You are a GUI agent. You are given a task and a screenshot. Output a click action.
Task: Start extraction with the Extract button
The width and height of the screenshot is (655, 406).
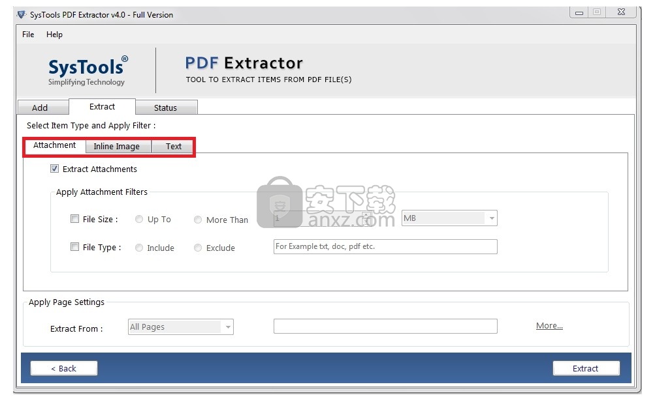point(586,368)
